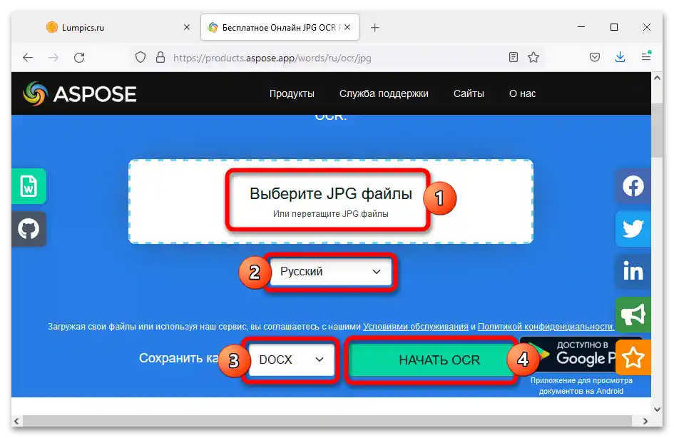Bookmark this page with the star
This screenshot has height=438, width=674.
(533, 57)
